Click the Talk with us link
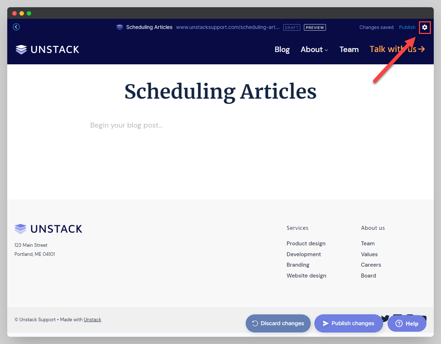 (397, 49)
